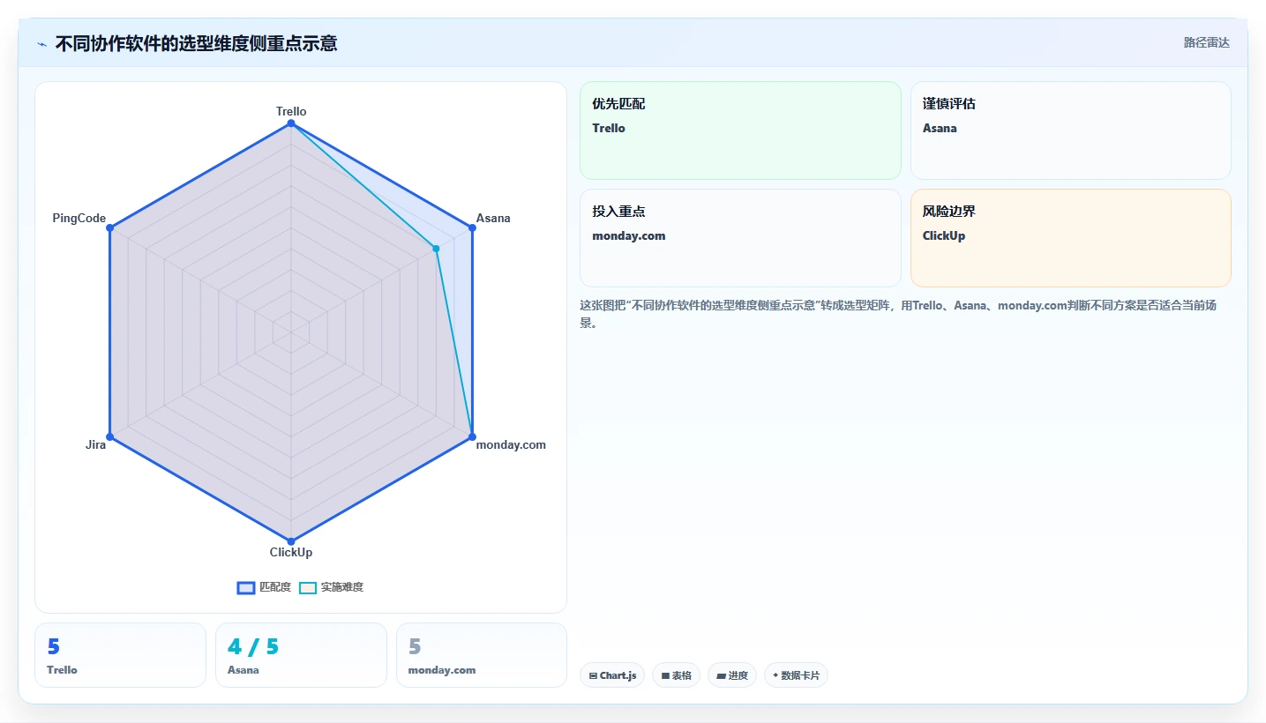The height and width of the screenshot is (723, 1266).
Task: Click the data point at monday.com vertex
Action: [x=472, y=436]
